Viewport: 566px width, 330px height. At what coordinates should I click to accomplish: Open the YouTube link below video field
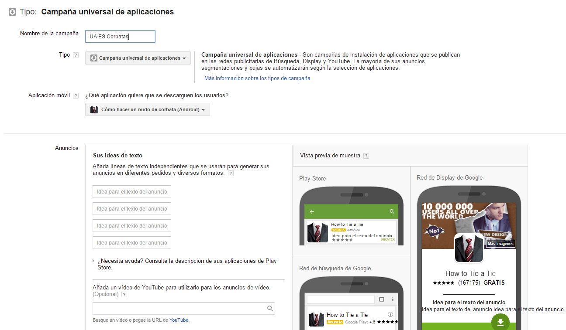click(179, 320)
